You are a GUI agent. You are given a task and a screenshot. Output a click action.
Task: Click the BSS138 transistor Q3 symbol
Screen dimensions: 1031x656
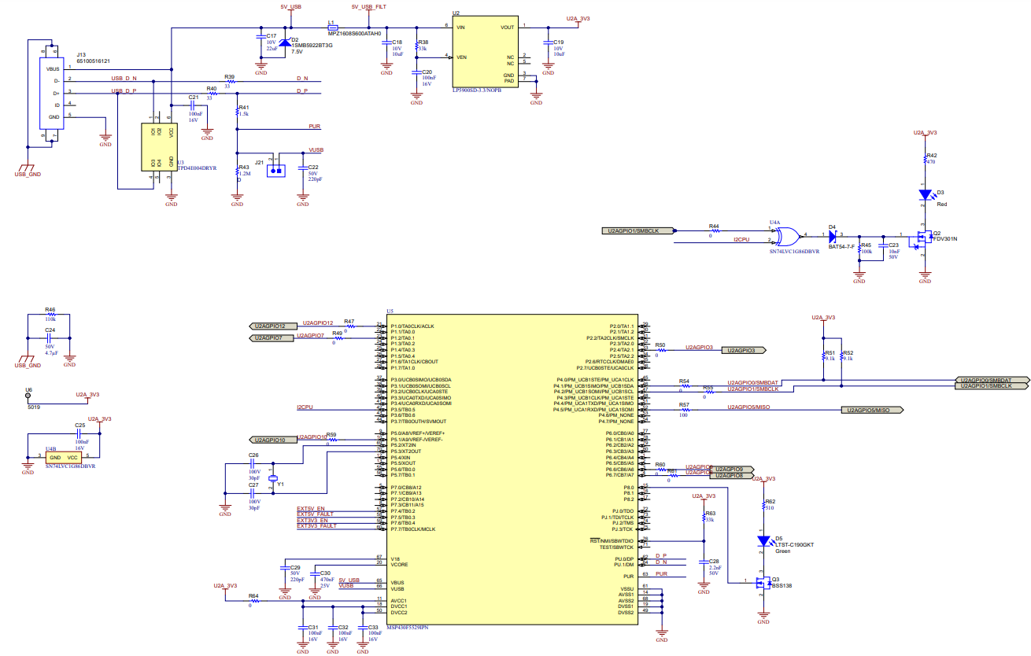tap(762, 582)
